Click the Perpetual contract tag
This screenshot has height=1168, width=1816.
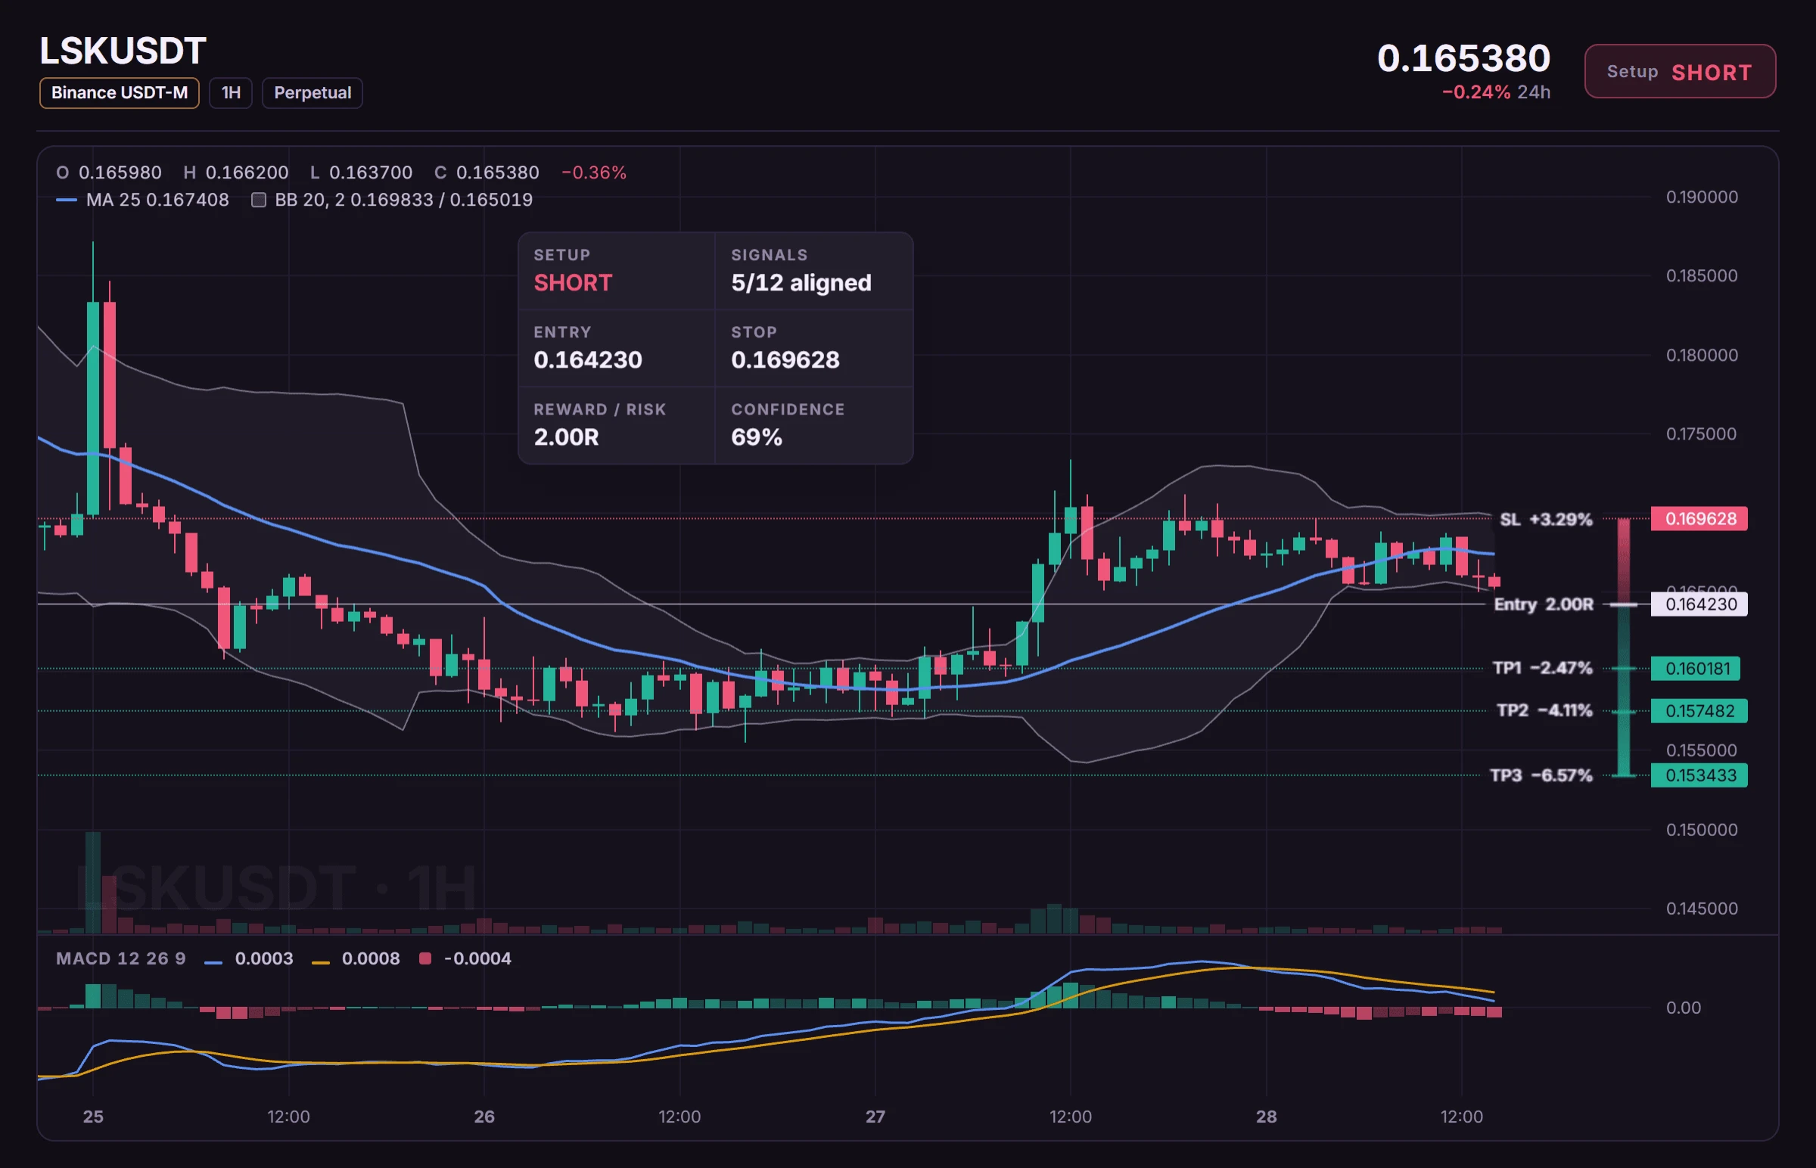point(312,92)
